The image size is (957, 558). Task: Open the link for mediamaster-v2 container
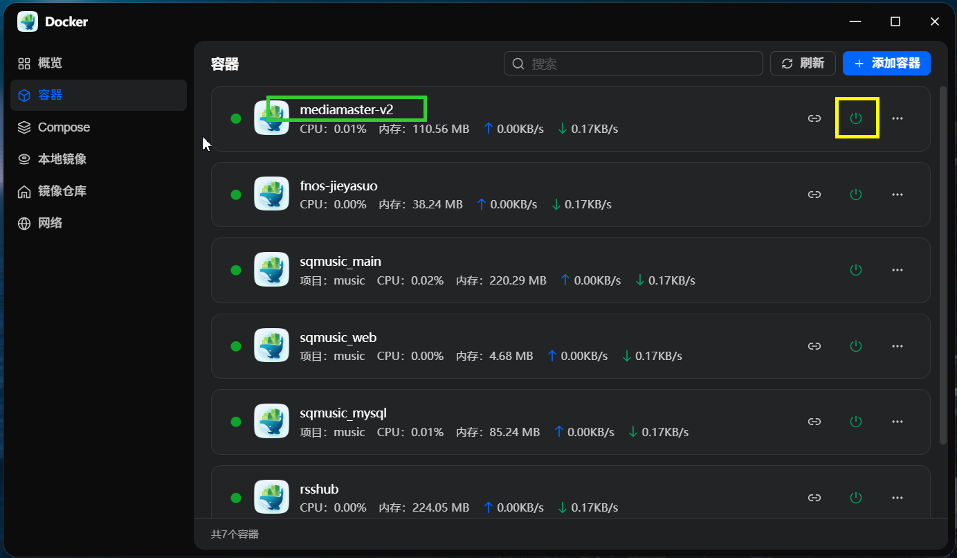(x=814, y=118)
